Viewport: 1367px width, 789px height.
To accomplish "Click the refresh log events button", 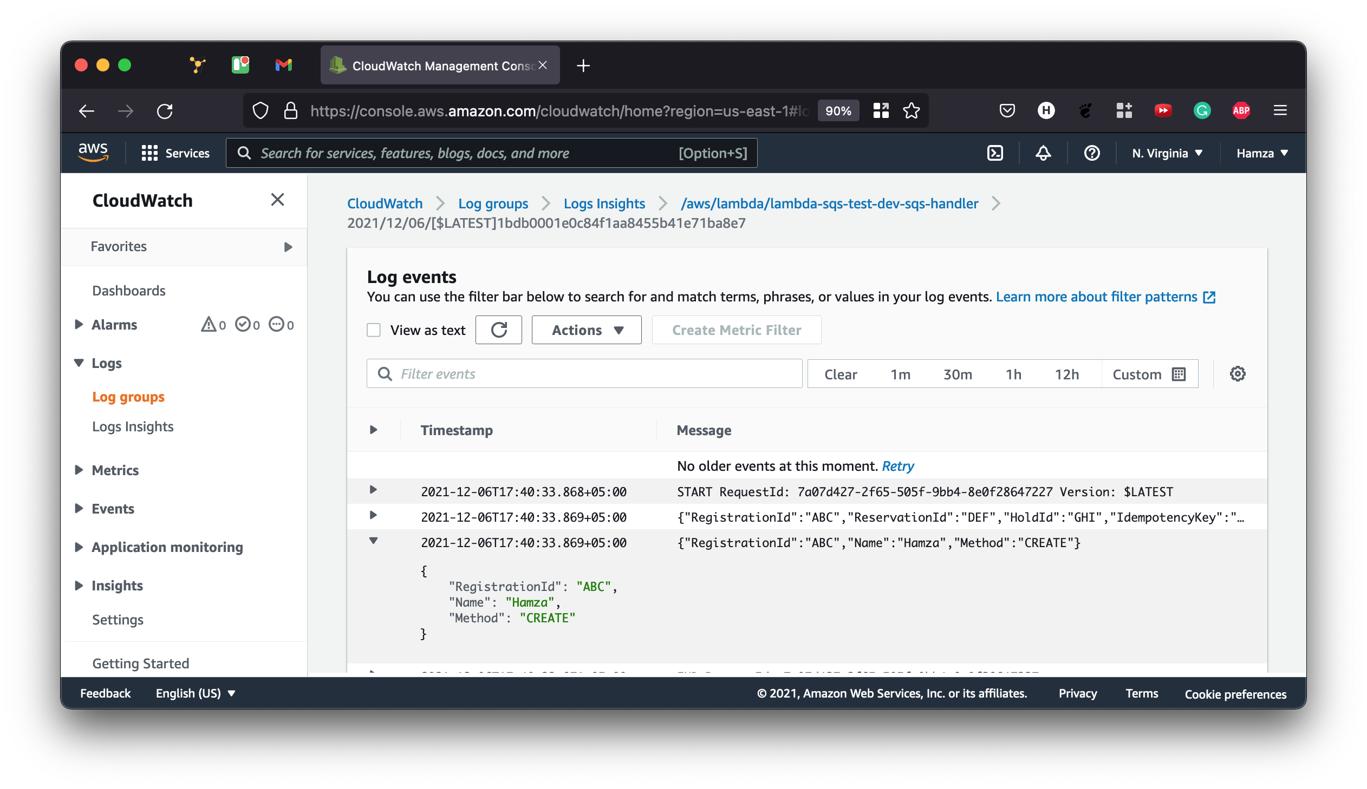I will (498, 330).
